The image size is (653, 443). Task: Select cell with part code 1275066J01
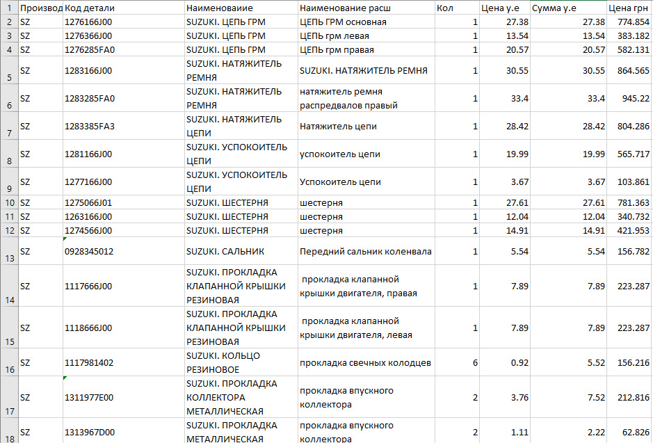pos(124,202)
